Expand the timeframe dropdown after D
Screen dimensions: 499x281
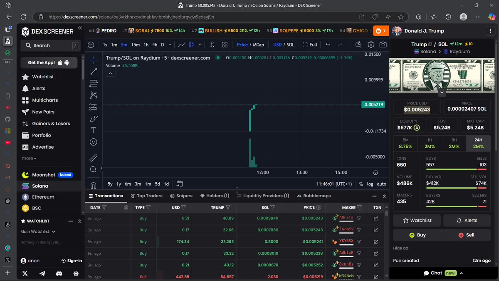point(170,45)
